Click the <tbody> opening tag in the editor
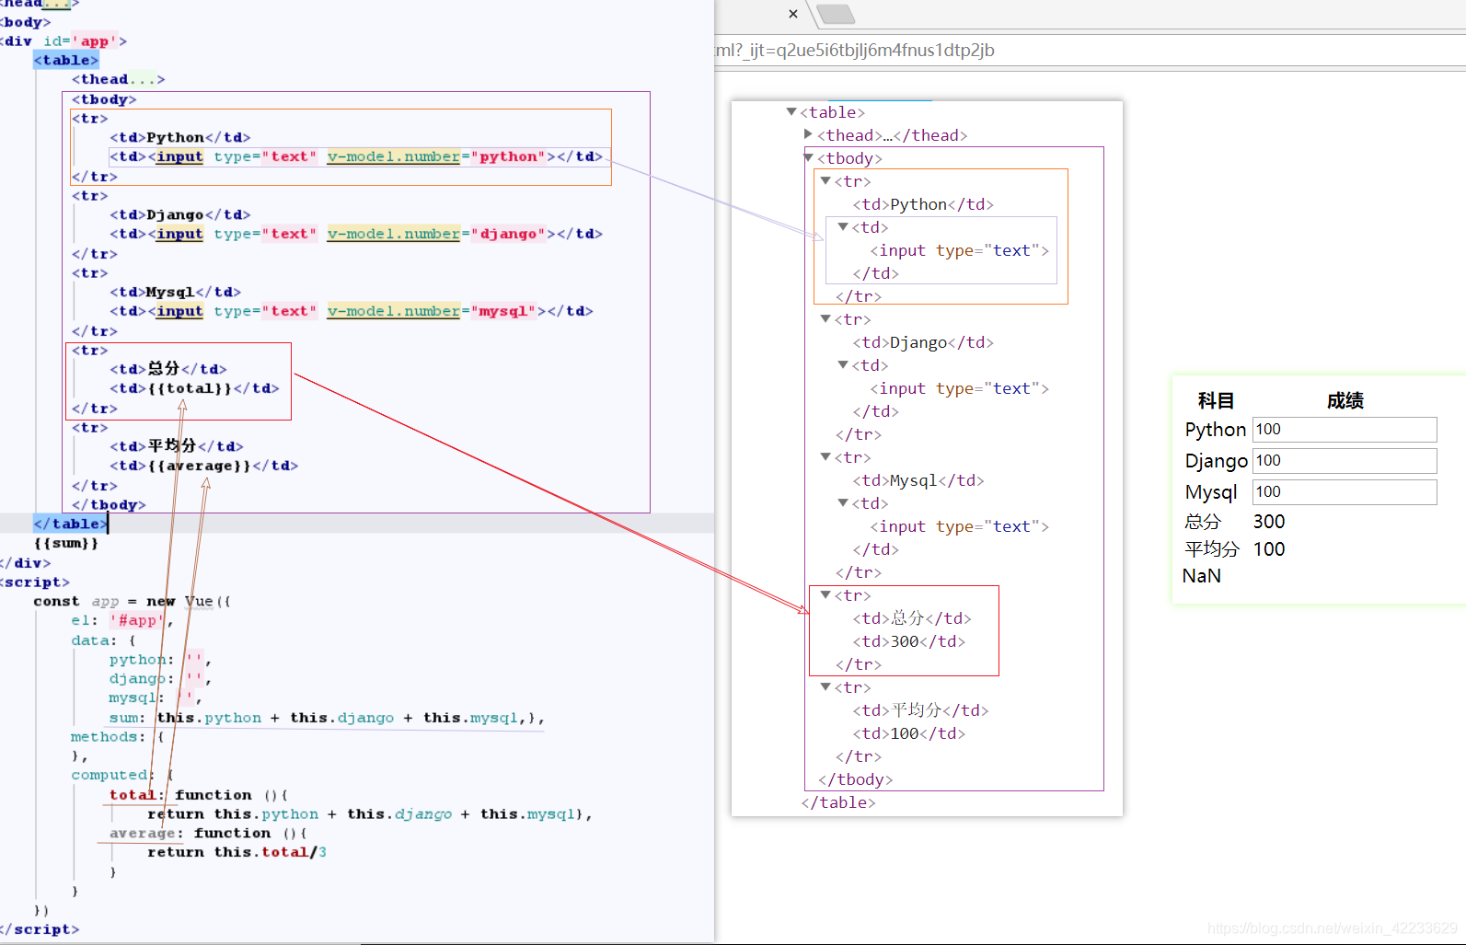 click(x=104, y=99)
